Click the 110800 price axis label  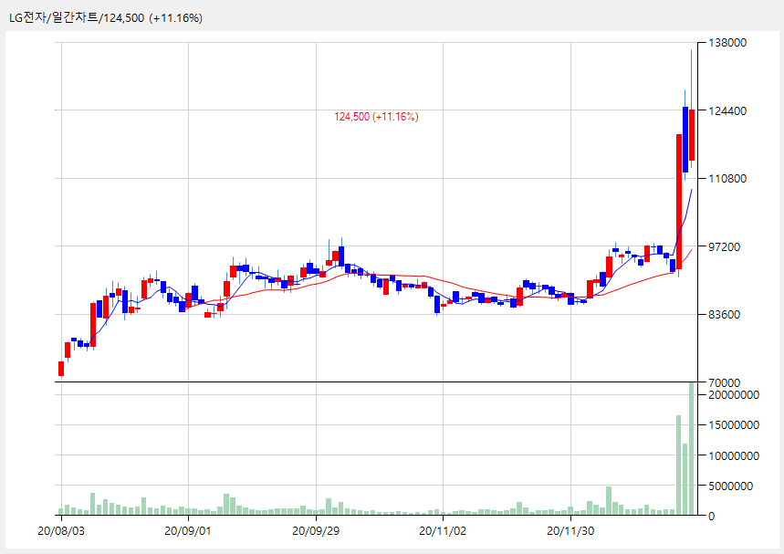pos(727,179)
